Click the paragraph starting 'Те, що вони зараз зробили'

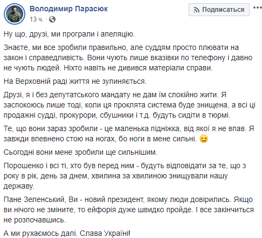tap(129, 134)
